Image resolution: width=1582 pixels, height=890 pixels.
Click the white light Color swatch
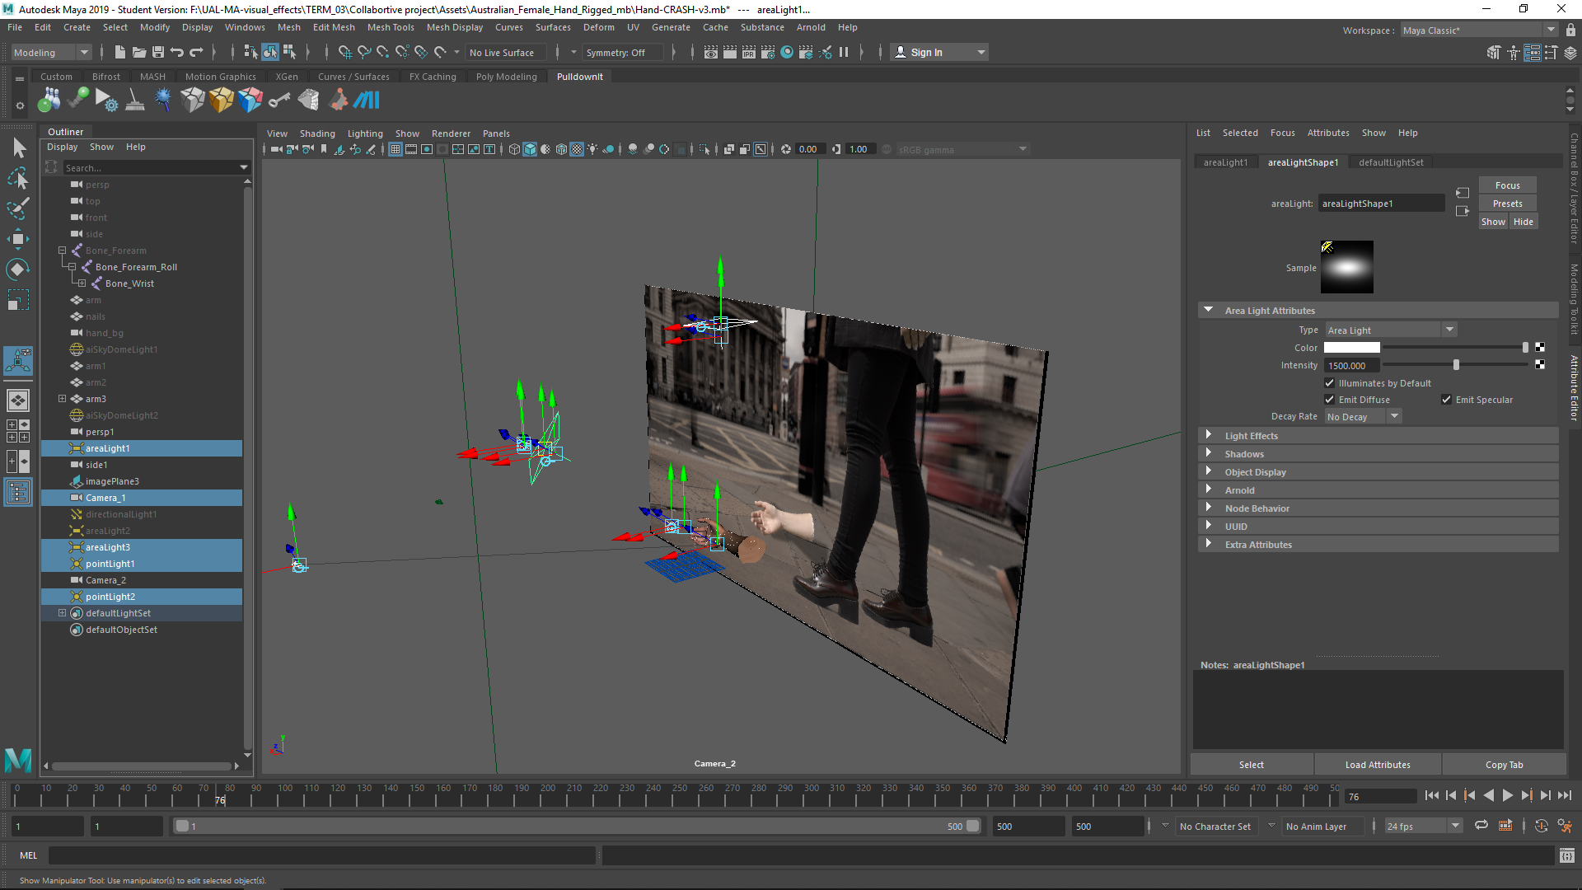(1351, 348)
